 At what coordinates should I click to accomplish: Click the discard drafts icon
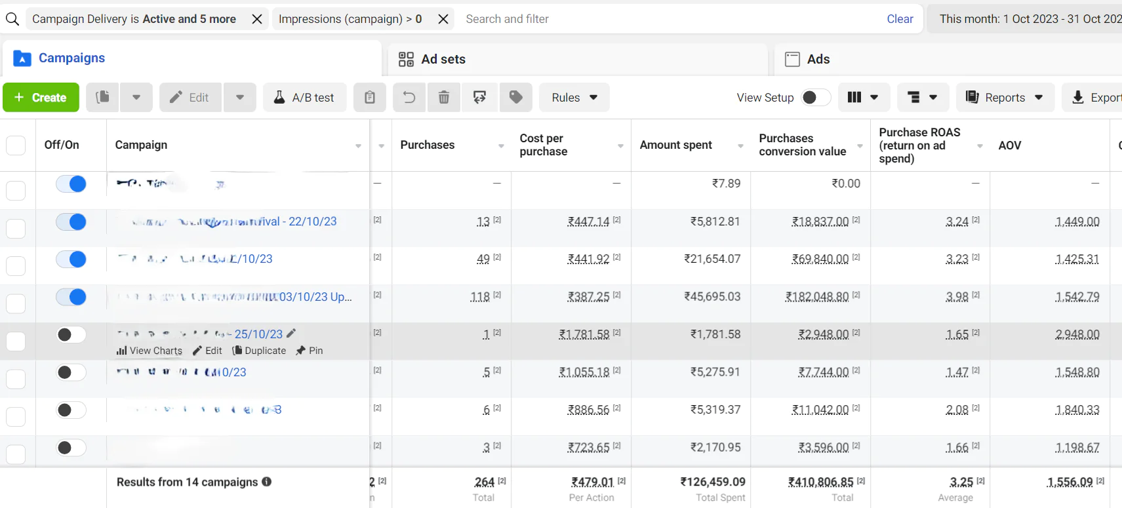coord(480,97)
